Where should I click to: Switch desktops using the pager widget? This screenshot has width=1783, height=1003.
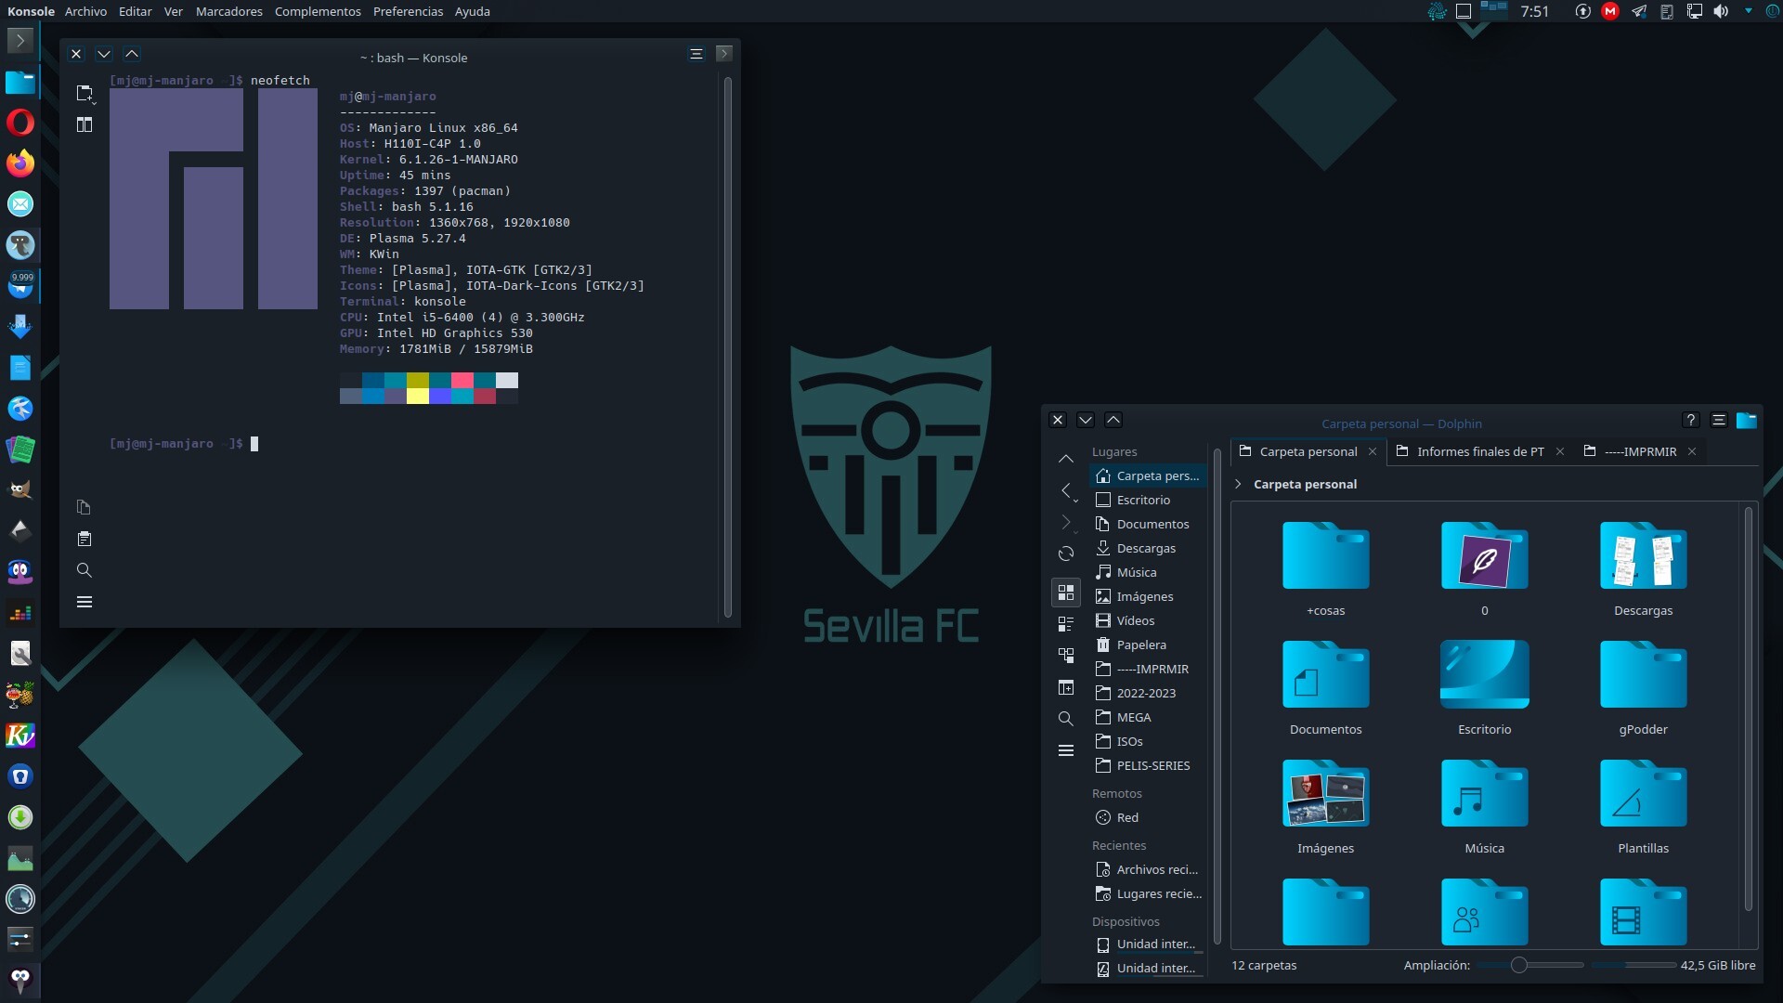pyautogui.click(x=1493, y=9)
